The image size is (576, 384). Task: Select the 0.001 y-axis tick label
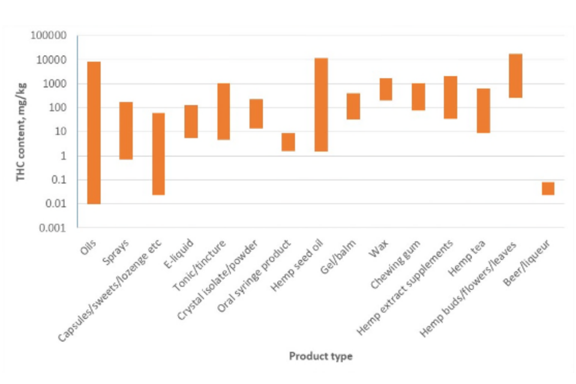click(53, 228)
